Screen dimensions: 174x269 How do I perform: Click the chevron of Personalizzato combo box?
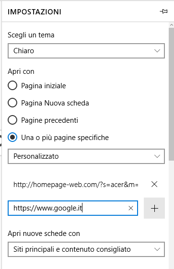pyautogui.click(x=157, y=156)
